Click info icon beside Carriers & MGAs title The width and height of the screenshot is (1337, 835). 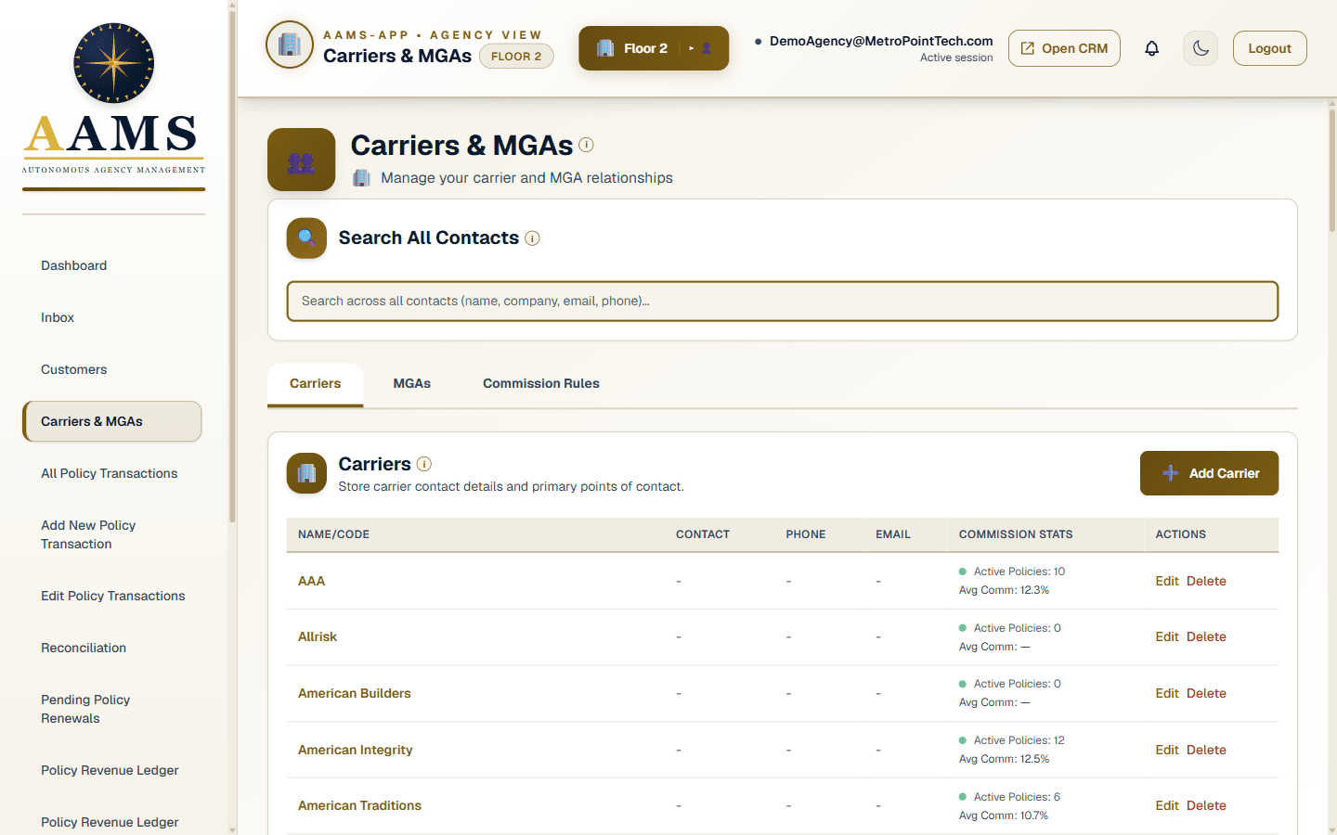[586, 145]
